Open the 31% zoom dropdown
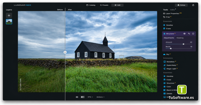Screen dimensions: 201x105 pos(90,97)
